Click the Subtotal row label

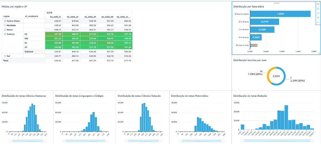(29, 51)
